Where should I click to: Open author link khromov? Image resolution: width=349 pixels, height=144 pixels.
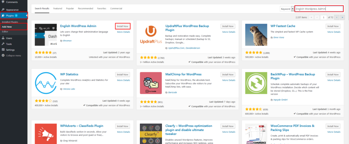tap(67, 41)
